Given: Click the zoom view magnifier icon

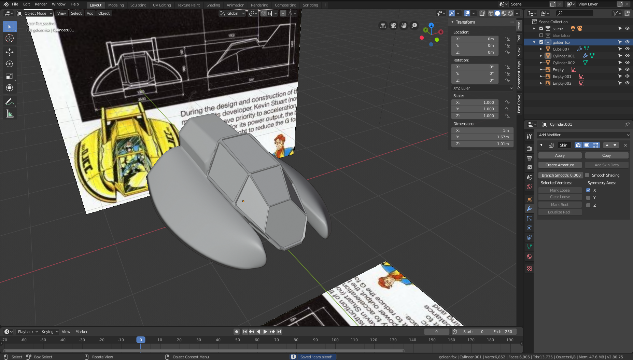Looking at the screenshot, I should coord(414,26).
